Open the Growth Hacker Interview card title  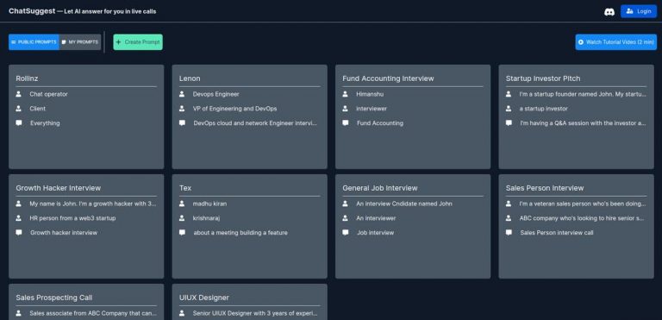coord(59,188)
